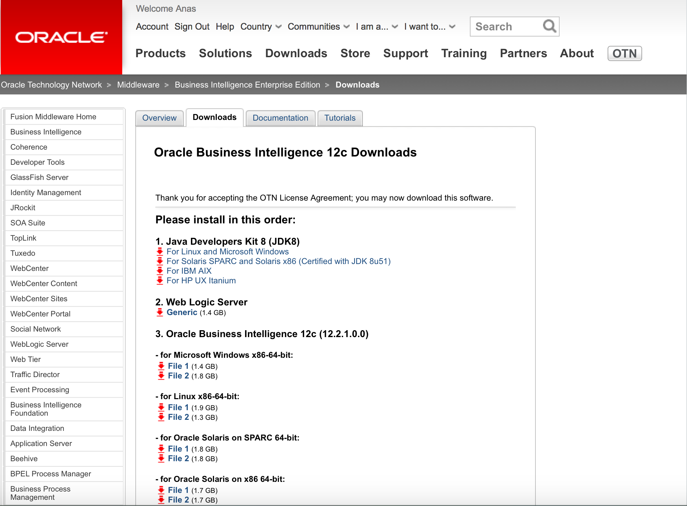The image size is (687, 506).
Task: Open About in main navigation
Action: pyautogui.click(x=577, y=53)
